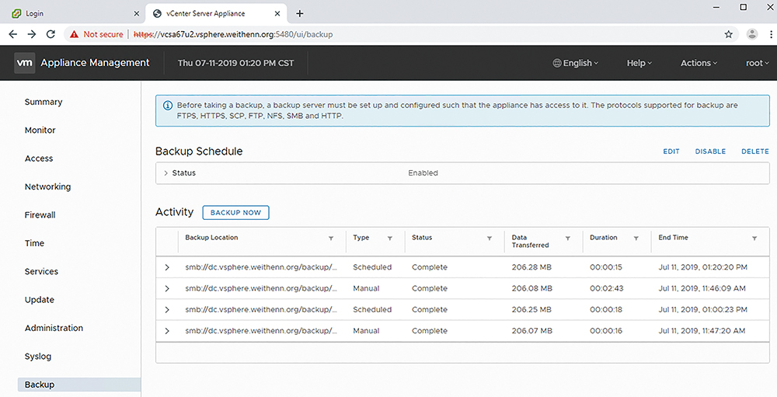Viewport: 777px width, 397px height.
Task: Click EDIT for the backup schedule
Action: (x=671, y=151)
